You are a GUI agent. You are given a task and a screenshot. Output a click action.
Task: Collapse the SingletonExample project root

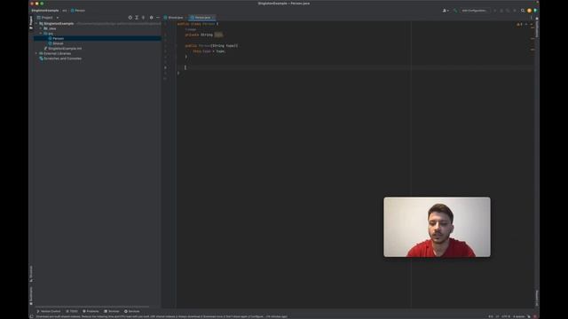[x=36, y=24]
